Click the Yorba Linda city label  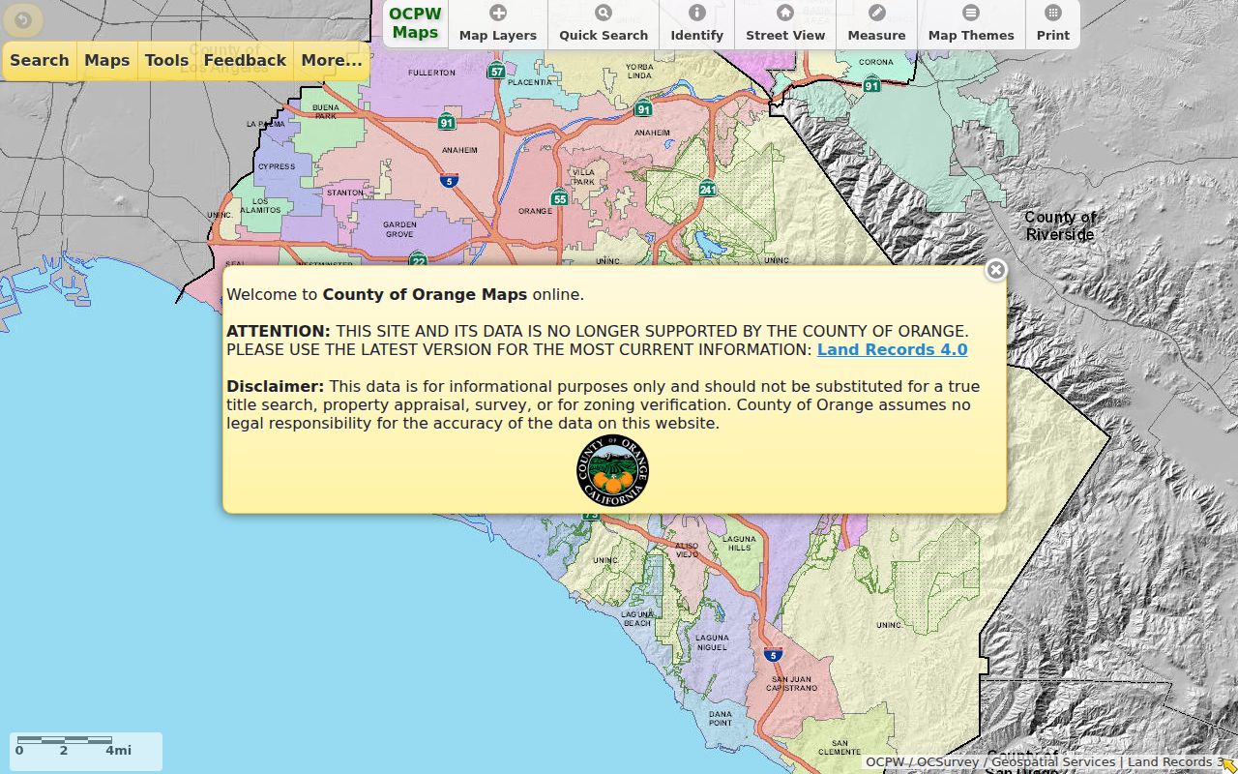click(x=639, y=71)
